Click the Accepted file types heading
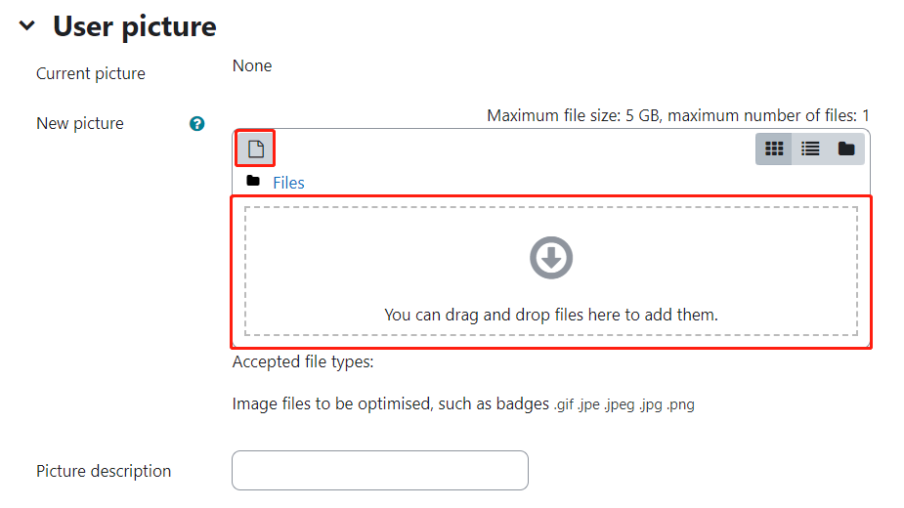The height and width of the screenshot is (508, 904). [x=303, y=362]
